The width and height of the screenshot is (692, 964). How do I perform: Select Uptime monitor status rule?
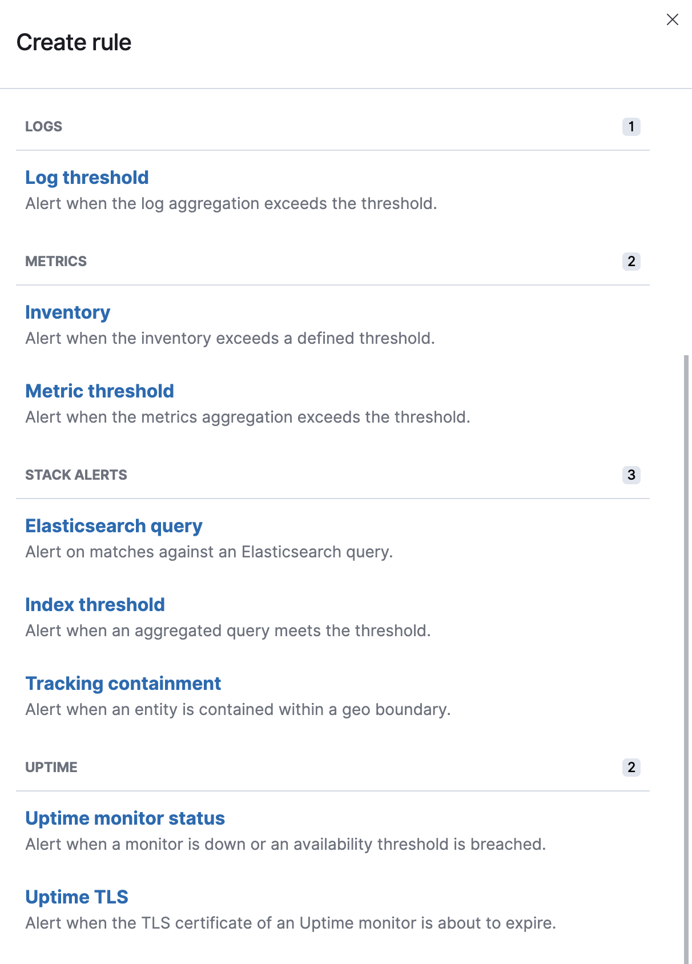[125, 818]
